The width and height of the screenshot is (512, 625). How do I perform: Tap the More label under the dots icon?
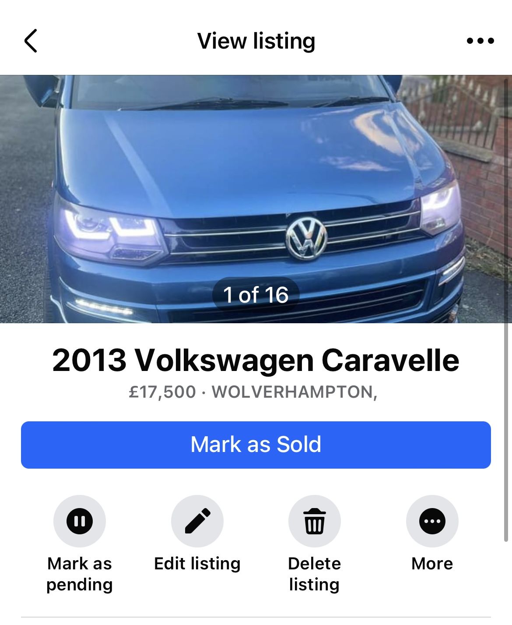[432, 564]
